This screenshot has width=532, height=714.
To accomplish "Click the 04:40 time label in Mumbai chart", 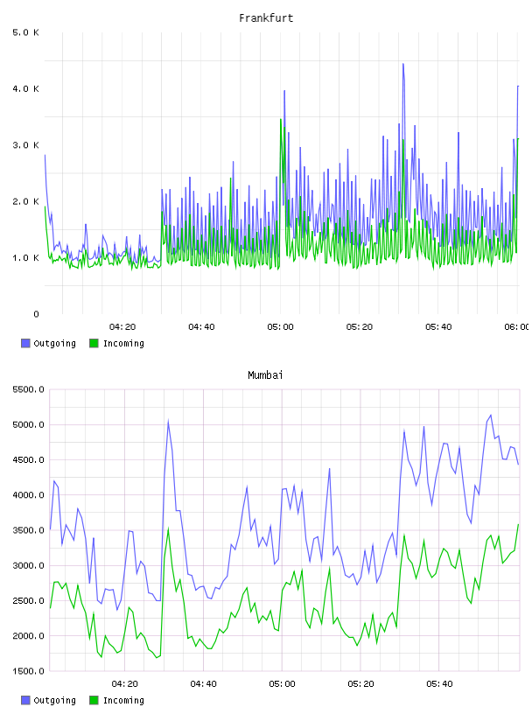I will point(204,684).
